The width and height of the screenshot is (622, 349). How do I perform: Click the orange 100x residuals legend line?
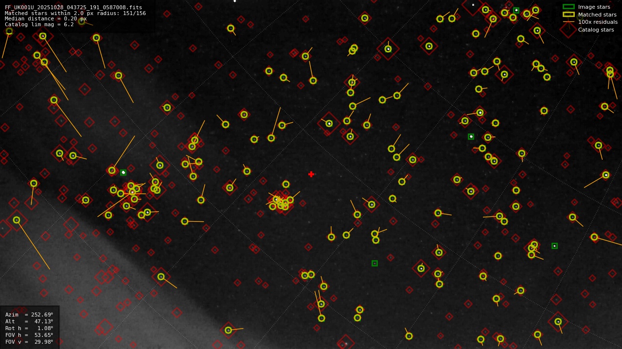coord(569,22)
